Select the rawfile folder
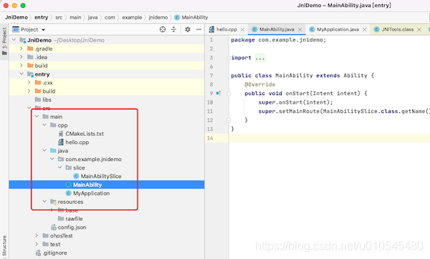The image size is (430, 259). click(74, 218)
